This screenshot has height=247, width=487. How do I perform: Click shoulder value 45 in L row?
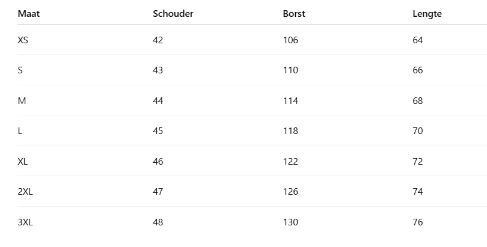(x=158, y=131)
